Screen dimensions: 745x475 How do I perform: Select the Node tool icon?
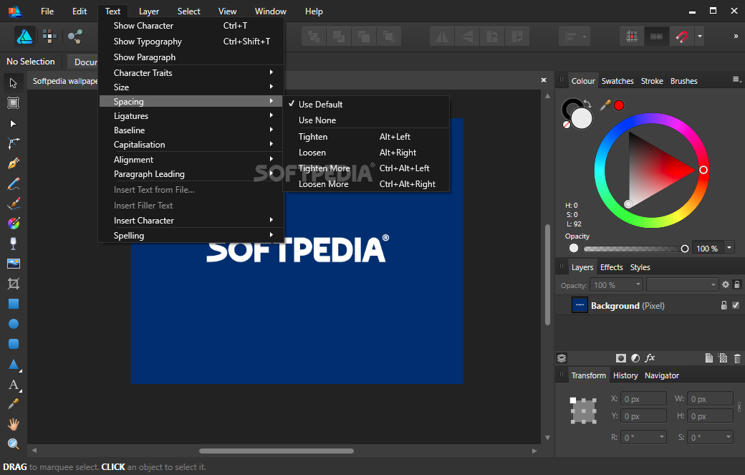click(x=14, y=123)
